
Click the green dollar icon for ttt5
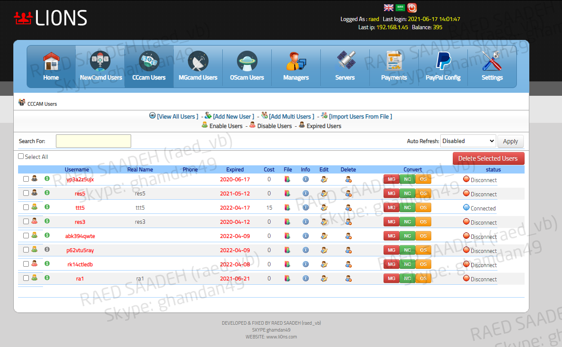[47, 207]
